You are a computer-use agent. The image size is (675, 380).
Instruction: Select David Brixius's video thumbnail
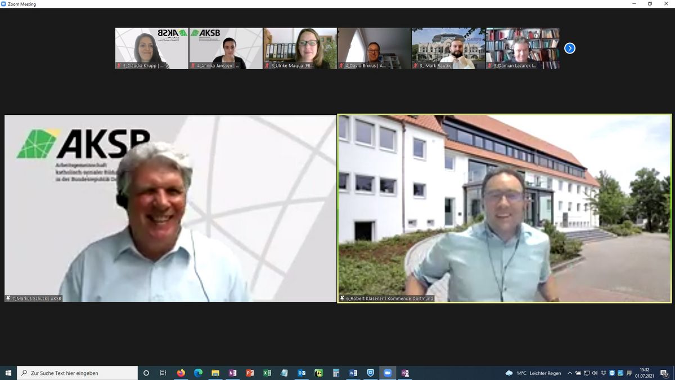[x=375, y=48]
